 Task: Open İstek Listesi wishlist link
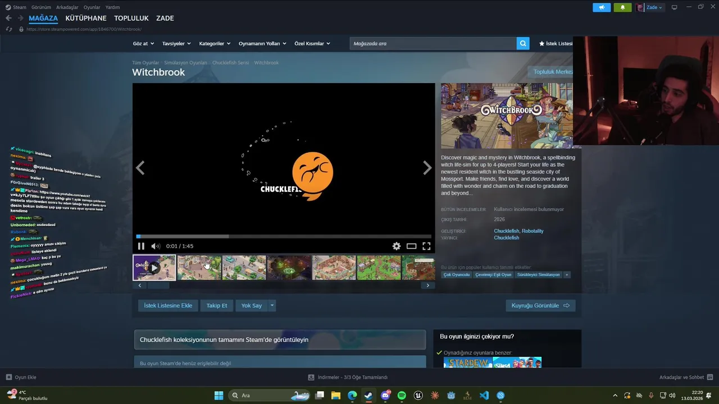click(x=556, y=43)
